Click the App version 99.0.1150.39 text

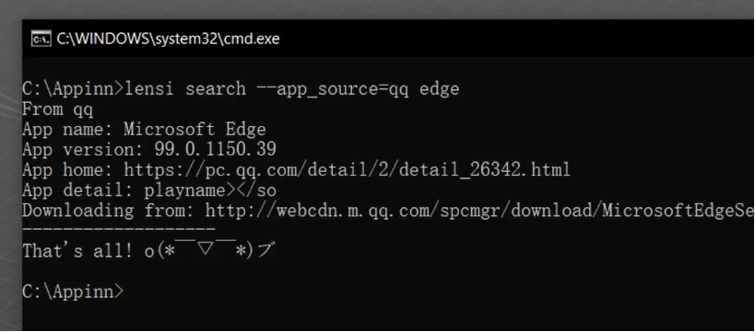point(149,149)
